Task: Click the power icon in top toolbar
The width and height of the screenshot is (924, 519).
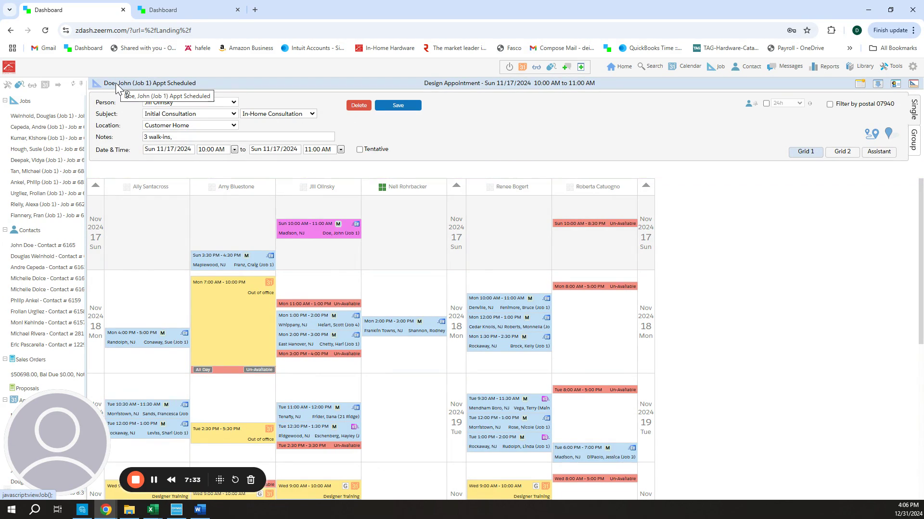Action: click(x=509, y=67)
